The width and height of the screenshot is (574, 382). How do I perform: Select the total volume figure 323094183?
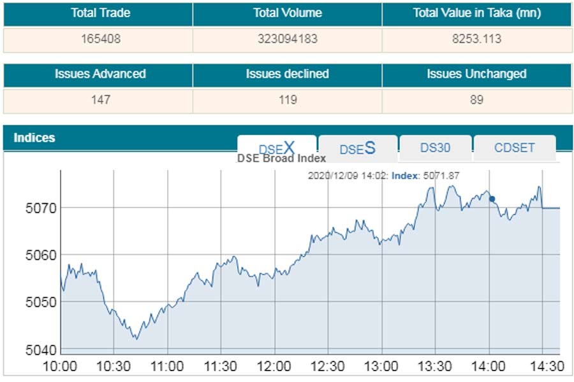click(x=287, y=39)
